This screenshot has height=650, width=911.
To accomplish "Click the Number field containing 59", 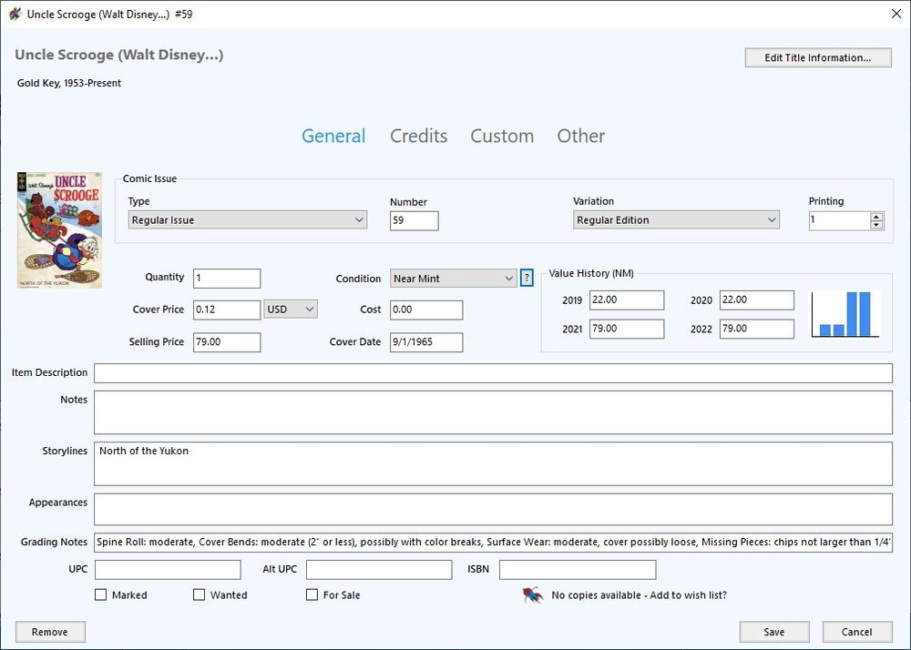I will point(415,220).
